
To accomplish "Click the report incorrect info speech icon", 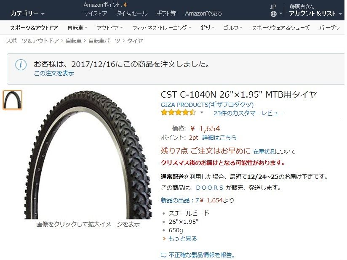I will coord(163,255).
